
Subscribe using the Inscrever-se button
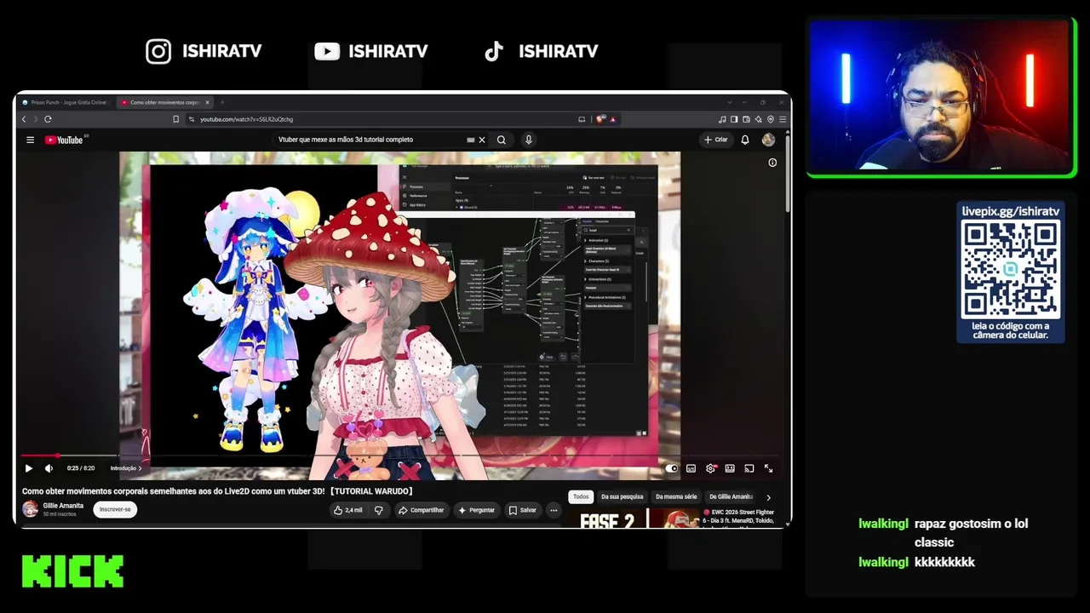point(115,509)
